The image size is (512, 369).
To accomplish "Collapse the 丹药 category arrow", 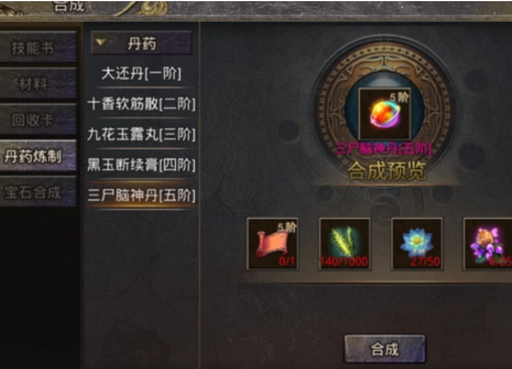I will point(101,42).
